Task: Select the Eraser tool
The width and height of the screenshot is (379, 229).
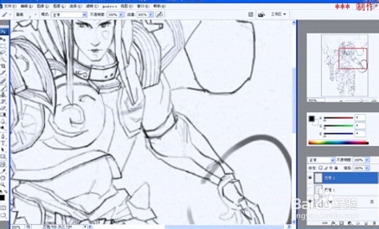Action: 4,108
